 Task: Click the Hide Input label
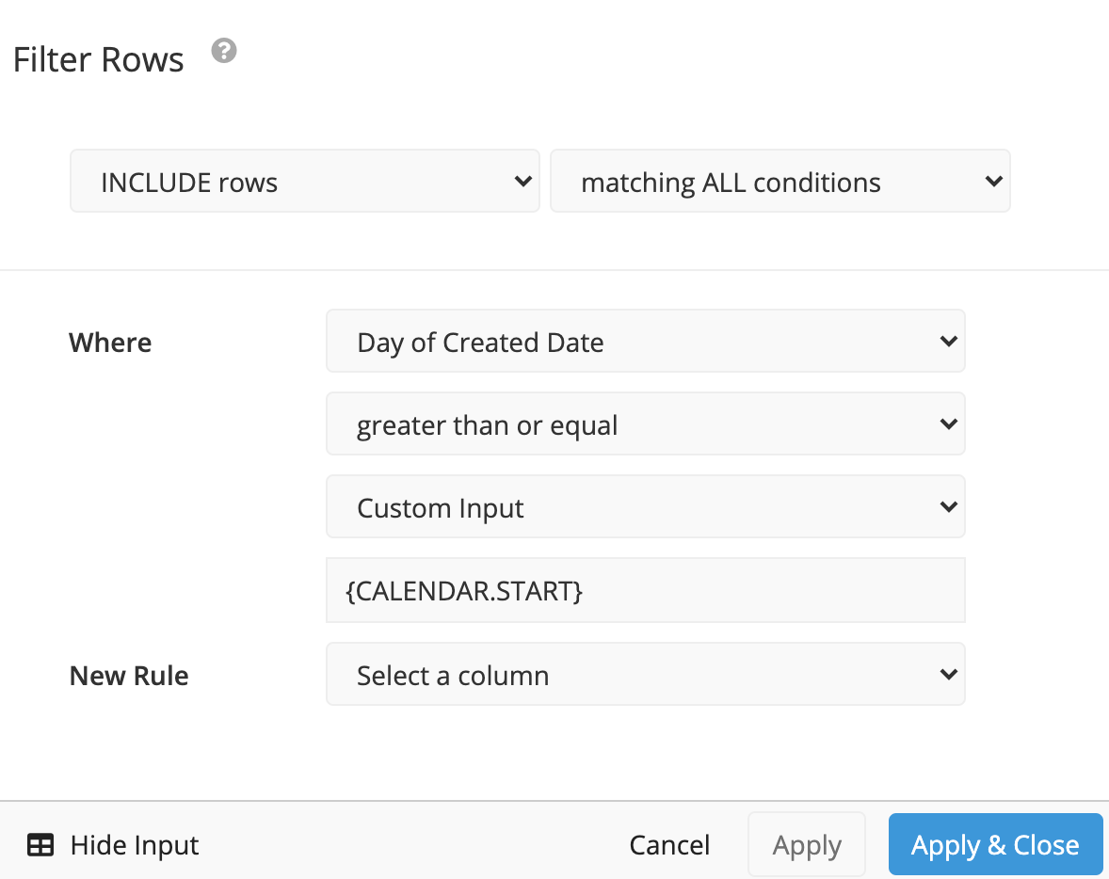pos(135,845)
